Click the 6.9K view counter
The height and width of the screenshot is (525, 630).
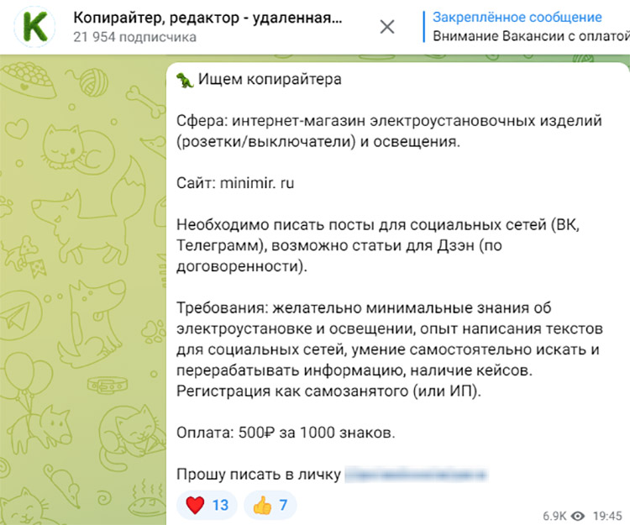tap(554, 514)
